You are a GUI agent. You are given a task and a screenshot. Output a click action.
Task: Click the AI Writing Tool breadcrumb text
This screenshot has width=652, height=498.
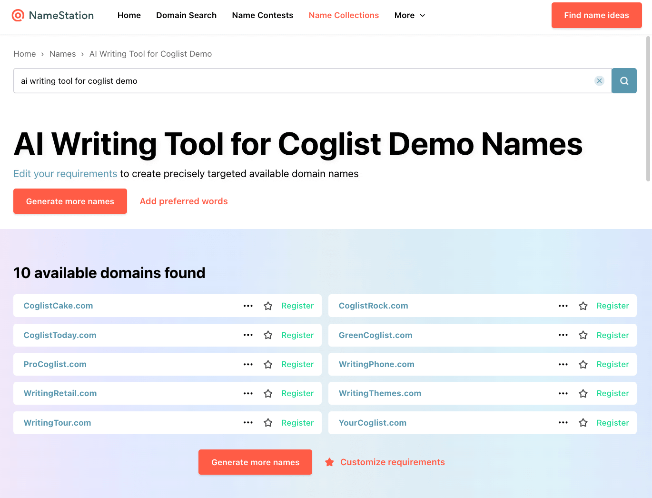(x=150, y=54)
